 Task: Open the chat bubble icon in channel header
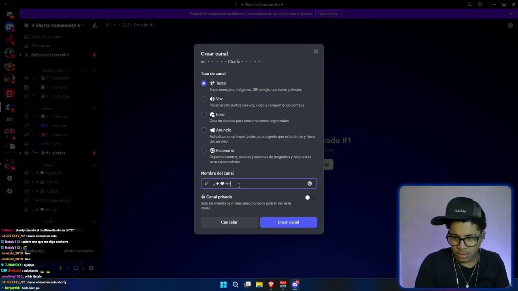click(510, 25)
